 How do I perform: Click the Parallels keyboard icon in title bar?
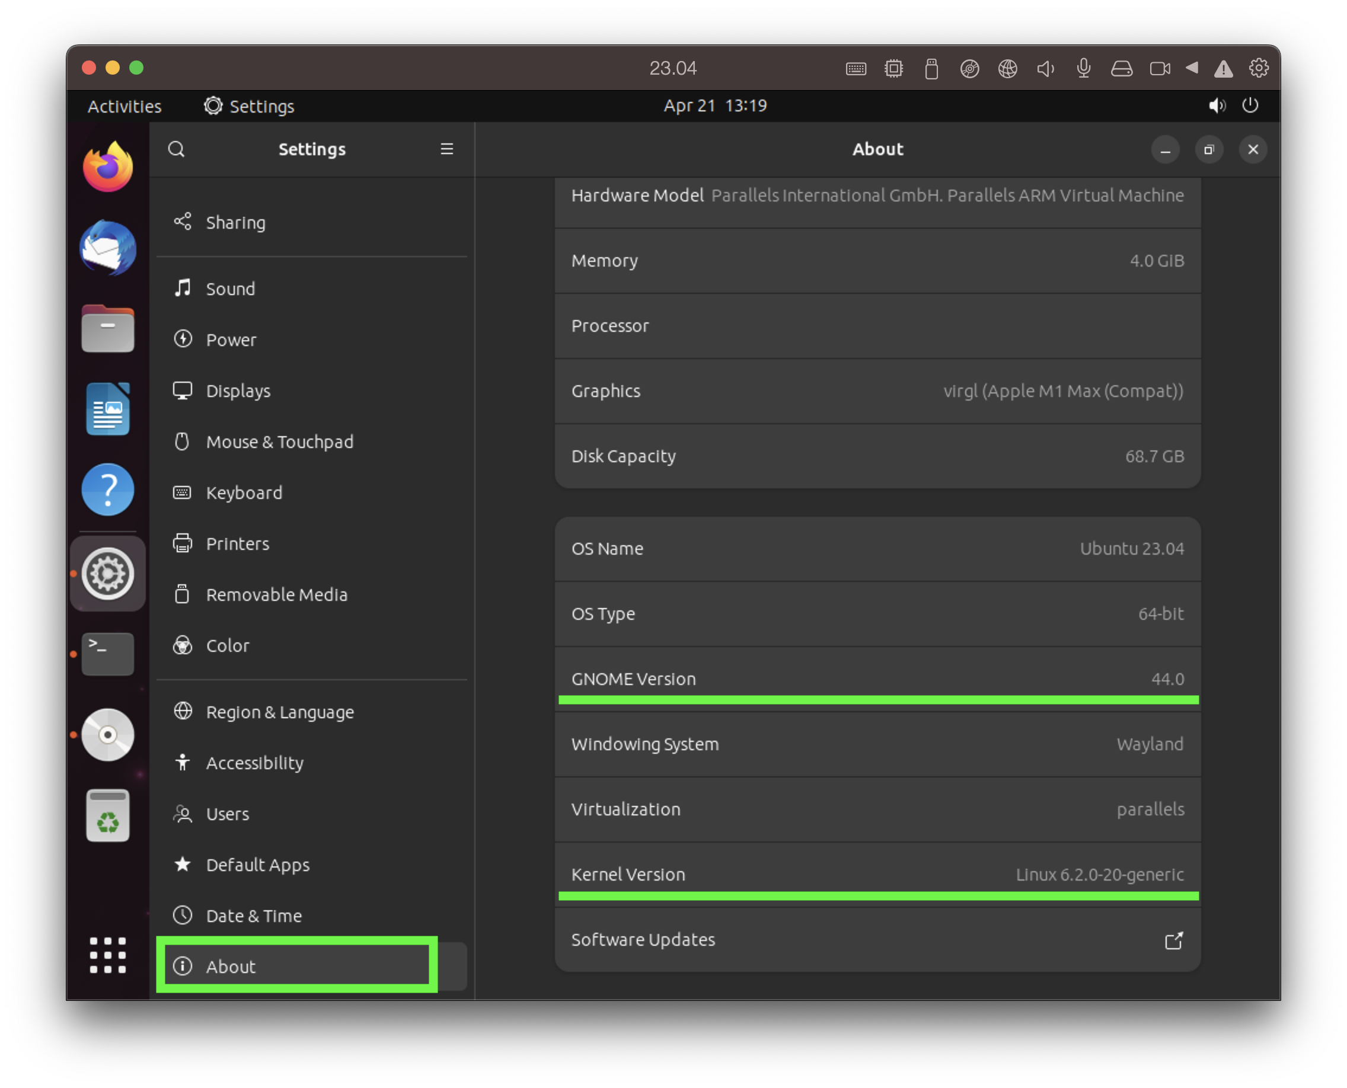click(x=856, y=68)
